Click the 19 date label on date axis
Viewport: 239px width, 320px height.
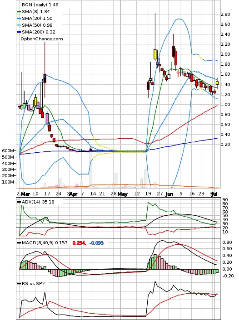(x=148, y=194)
